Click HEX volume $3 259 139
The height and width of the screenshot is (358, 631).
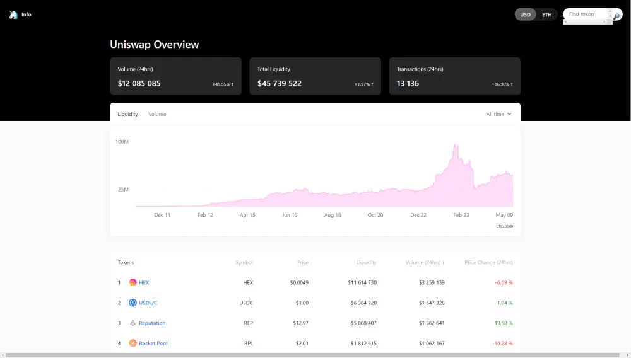[x=432, y=282]
